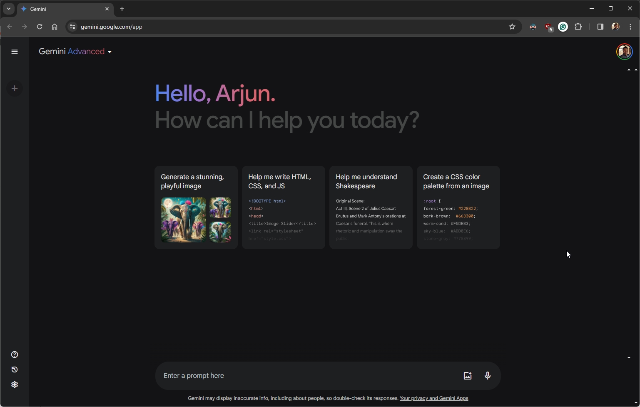Open the browser side panel icon
The height and width of the screenshot is (407, 640).
pos(600,27)
